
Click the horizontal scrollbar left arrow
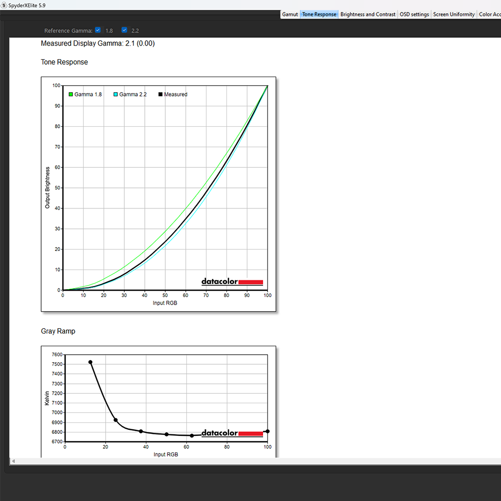tap(13, 461)
